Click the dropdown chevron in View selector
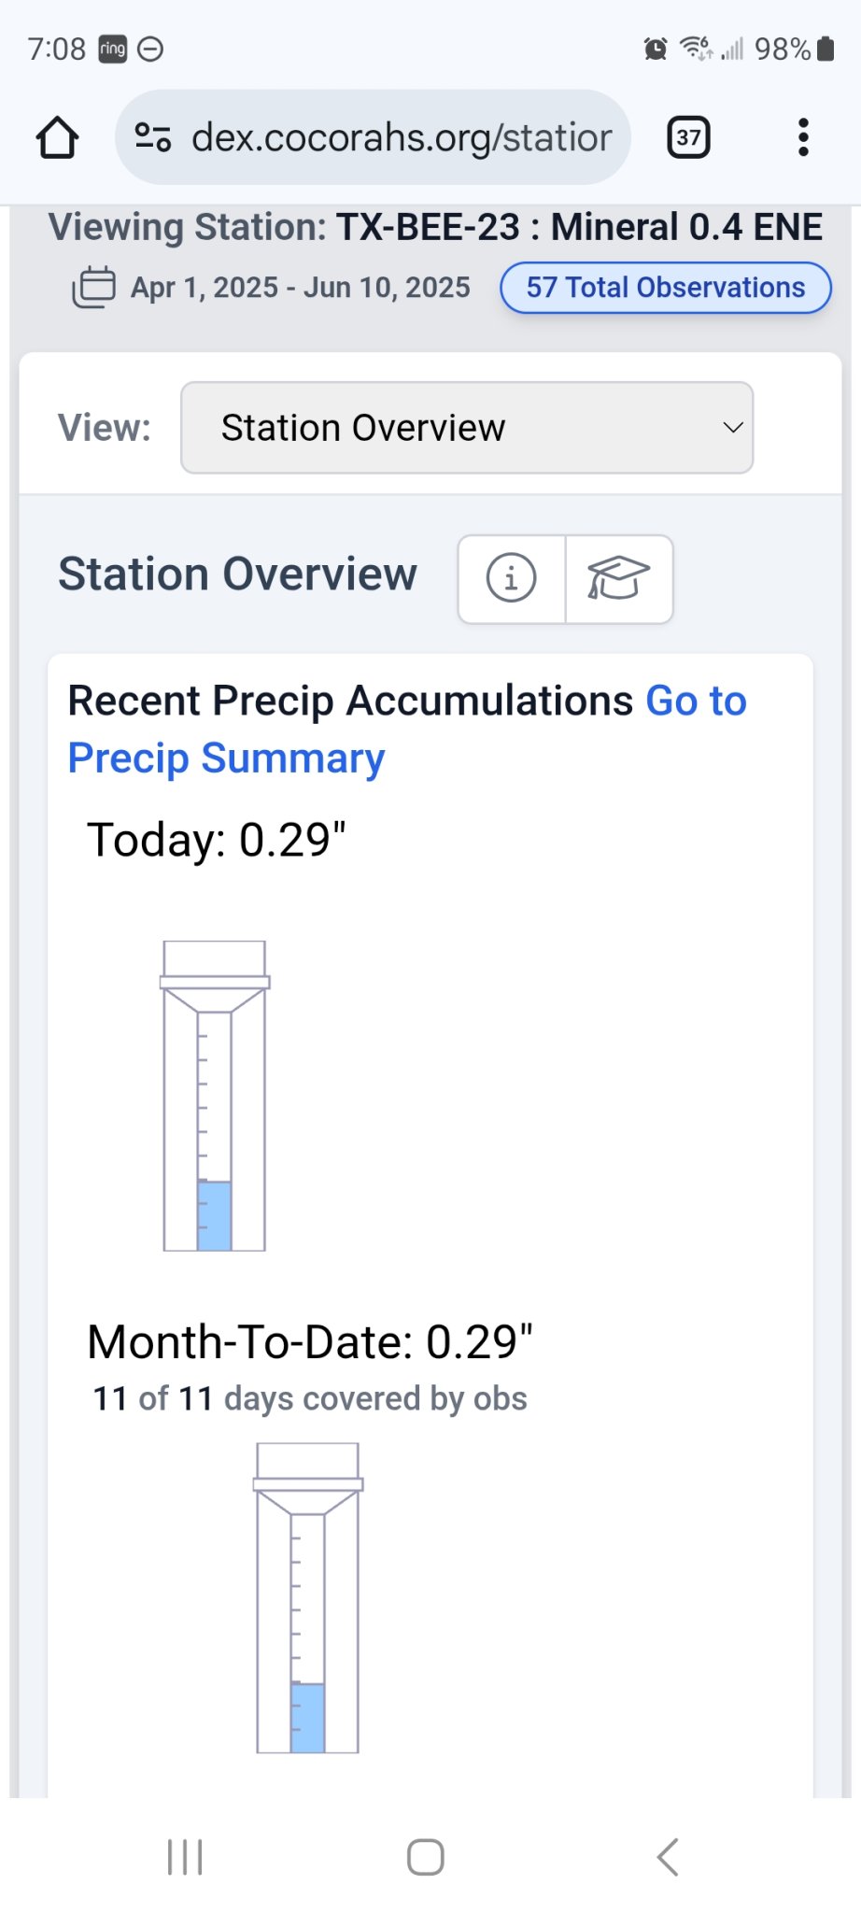 [733, 428]
